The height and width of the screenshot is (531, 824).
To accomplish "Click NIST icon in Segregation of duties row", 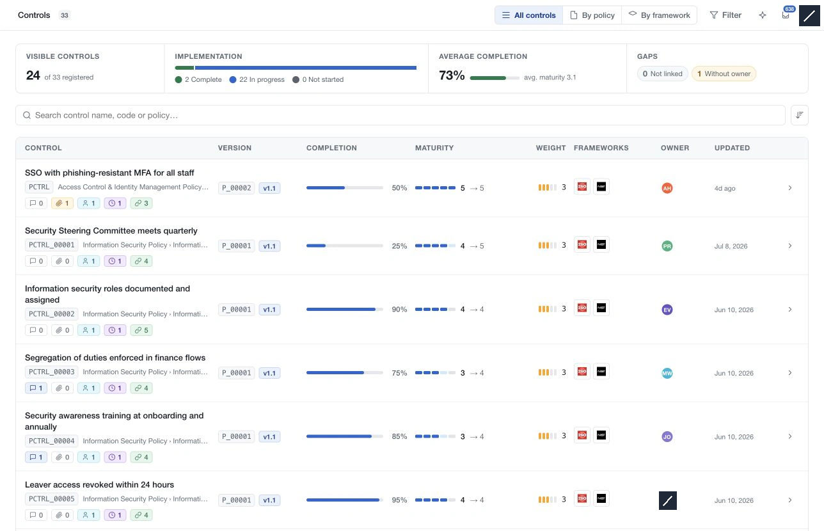I will point(601,371).
